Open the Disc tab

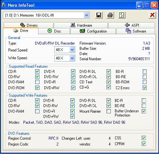[x=54, y=31]
